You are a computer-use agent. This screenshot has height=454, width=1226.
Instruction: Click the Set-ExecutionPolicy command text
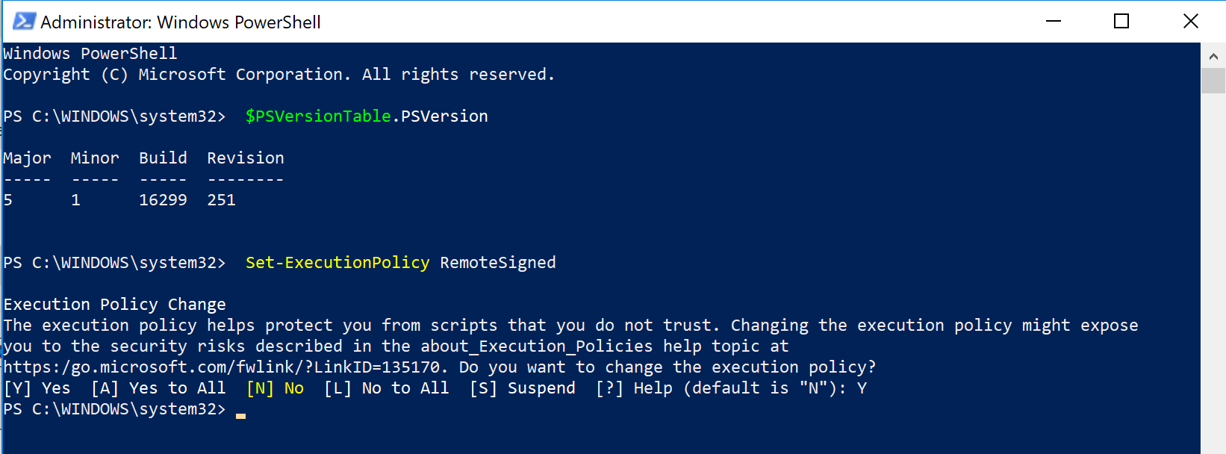[337, 263]
